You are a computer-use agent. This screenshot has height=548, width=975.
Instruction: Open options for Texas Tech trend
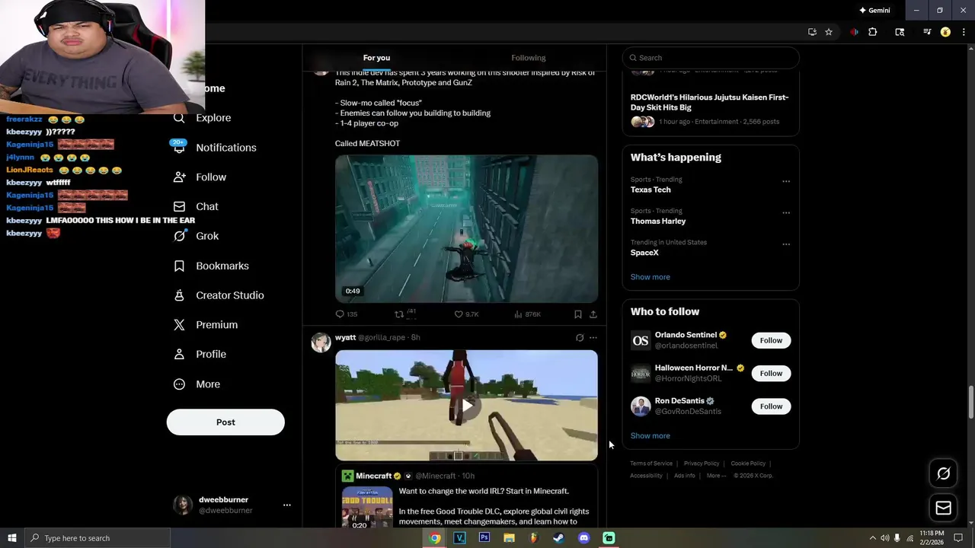click(x=786, y=181)
